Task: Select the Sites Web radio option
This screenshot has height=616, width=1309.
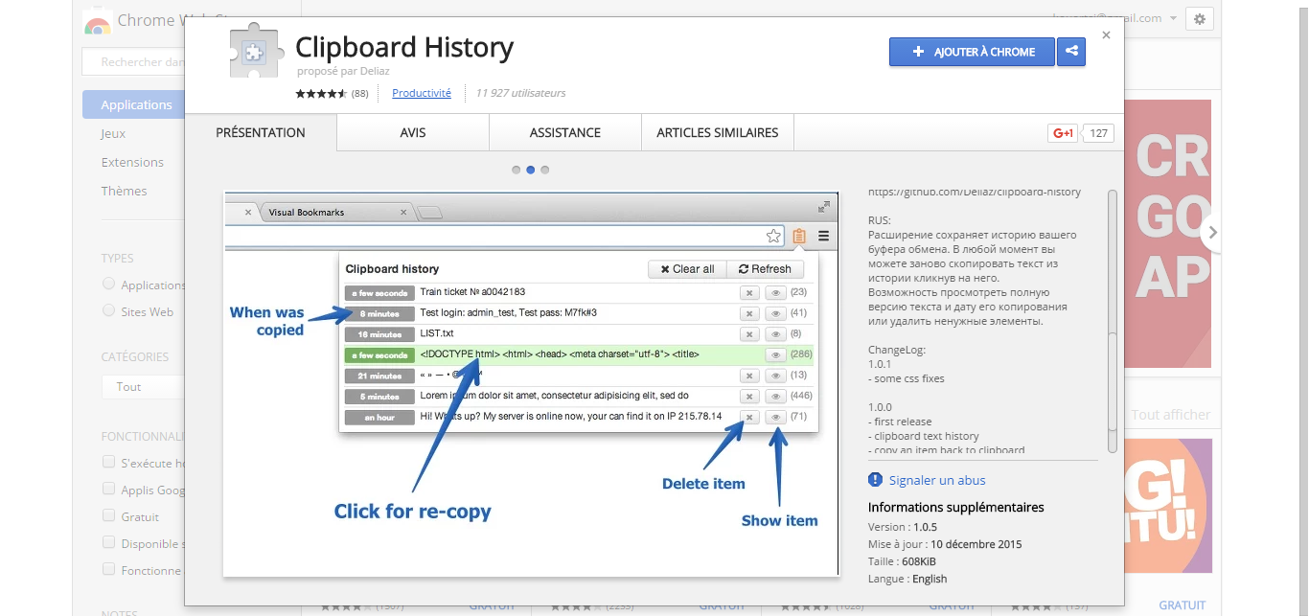Action: (108, 310)
